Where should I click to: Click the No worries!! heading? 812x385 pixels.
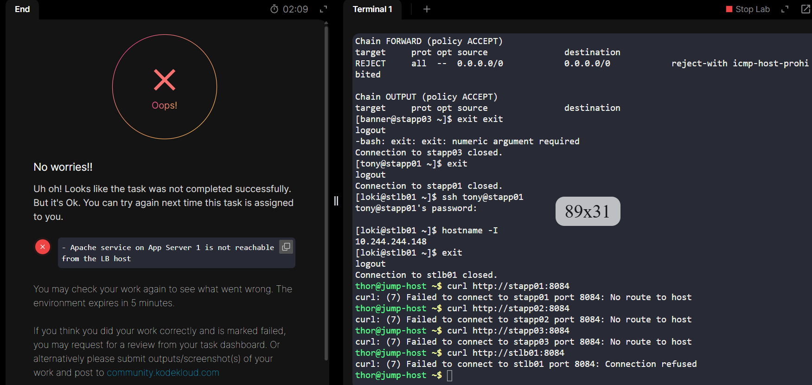point(63,167)
